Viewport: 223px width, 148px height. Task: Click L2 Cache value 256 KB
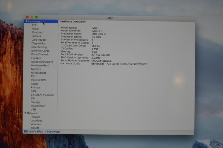tap(96, 46)
